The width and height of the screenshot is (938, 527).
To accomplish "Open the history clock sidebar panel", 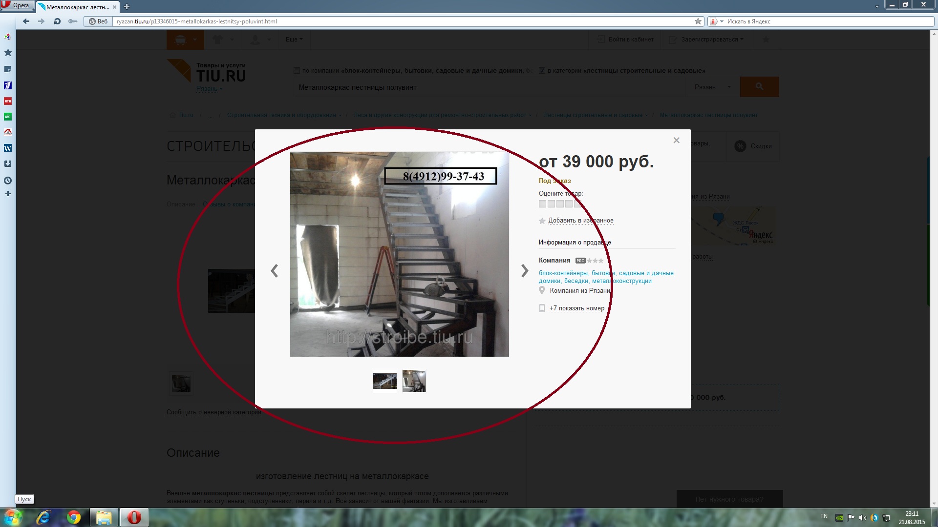I will point(8,181).
